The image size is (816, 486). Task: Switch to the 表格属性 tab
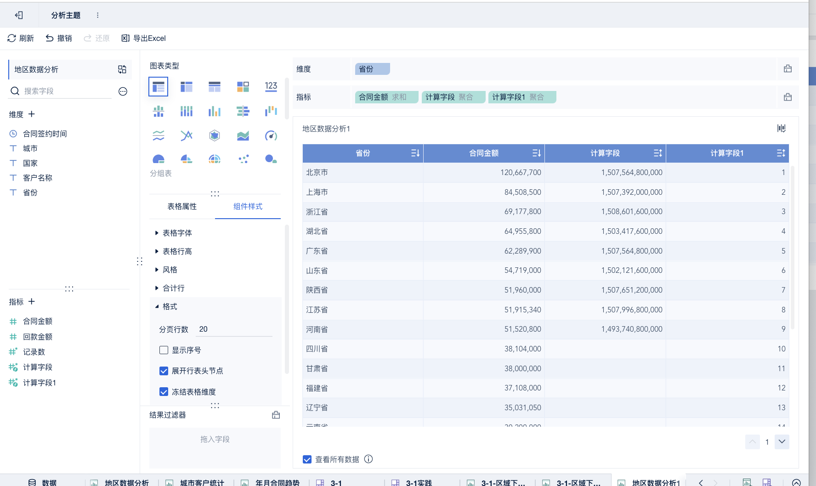[182, 206]
